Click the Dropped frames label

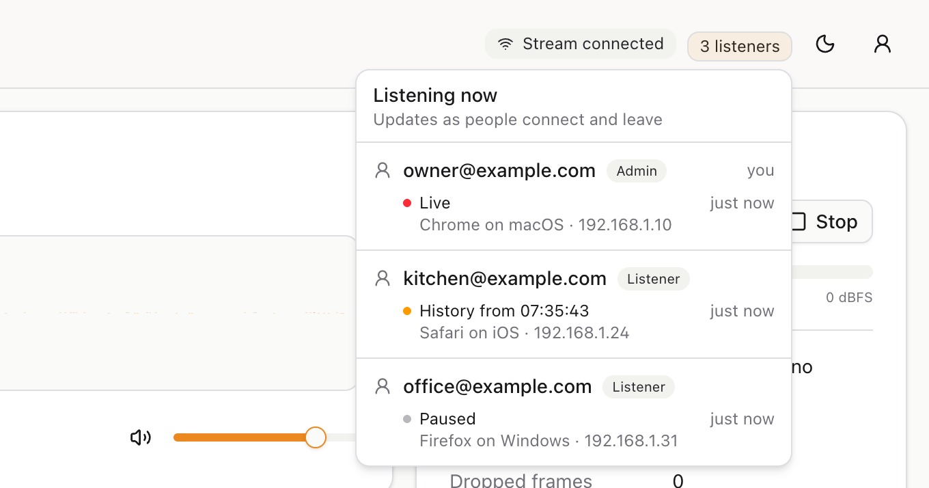click(521, 480)
